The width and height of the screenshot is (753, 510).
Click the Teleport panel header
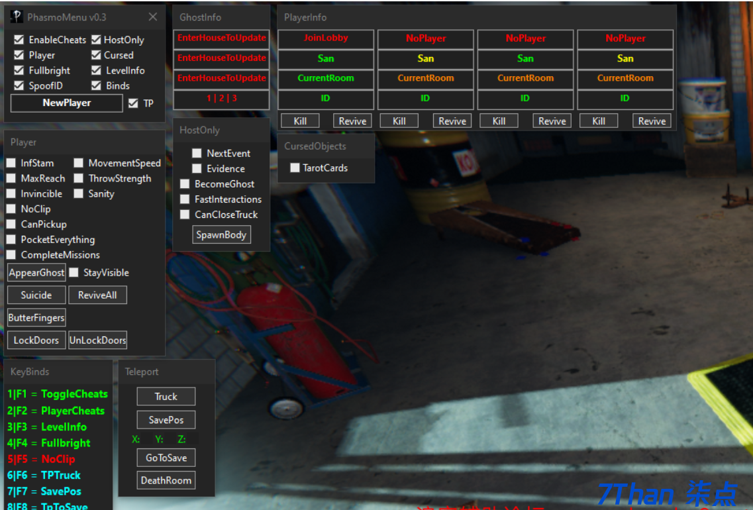[167, 372]
